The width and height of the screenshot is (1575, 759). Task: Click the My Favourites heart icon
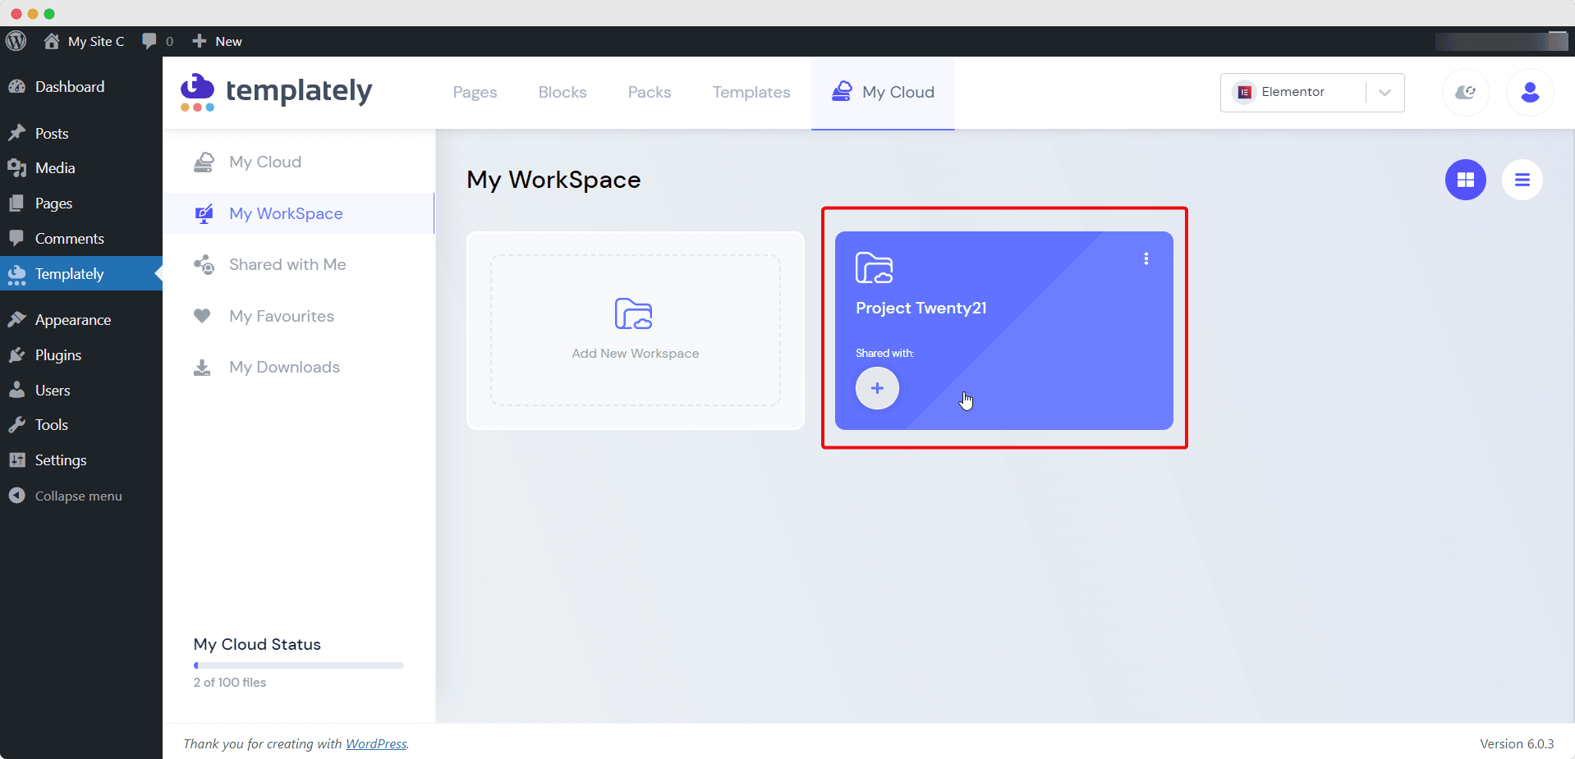click(x=202, y=316)
